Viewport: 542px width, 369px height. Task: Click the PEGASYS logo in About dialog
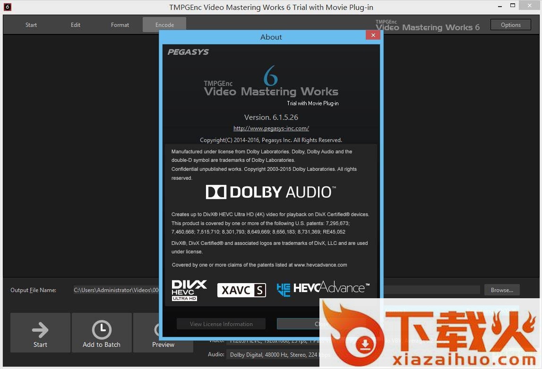[188, 52]
